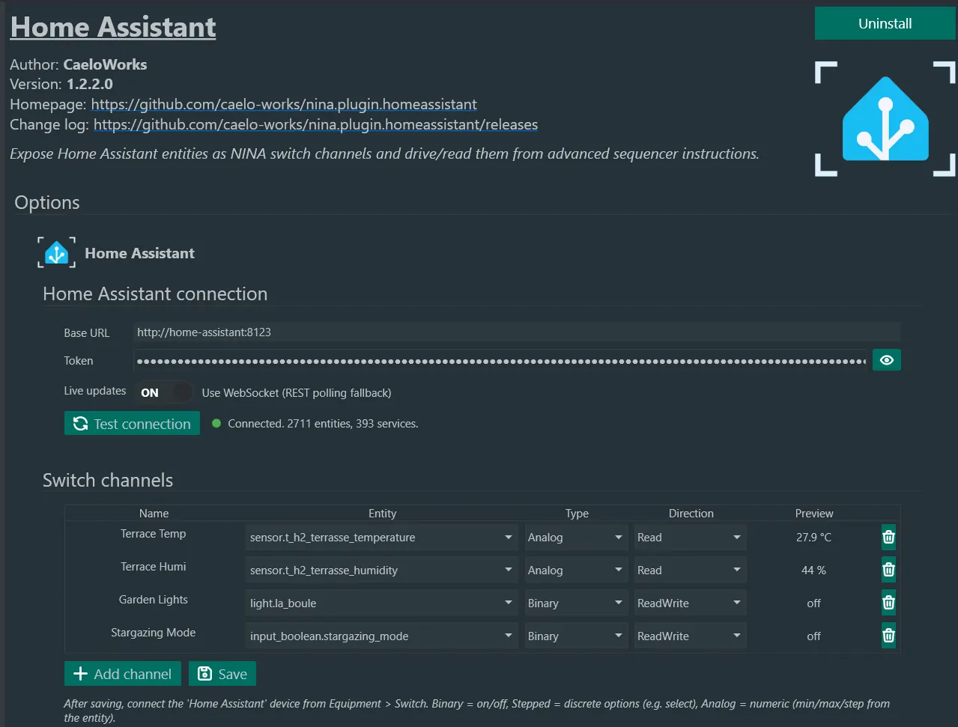
Task: Click the Preview column header
Action: (814, 514)
